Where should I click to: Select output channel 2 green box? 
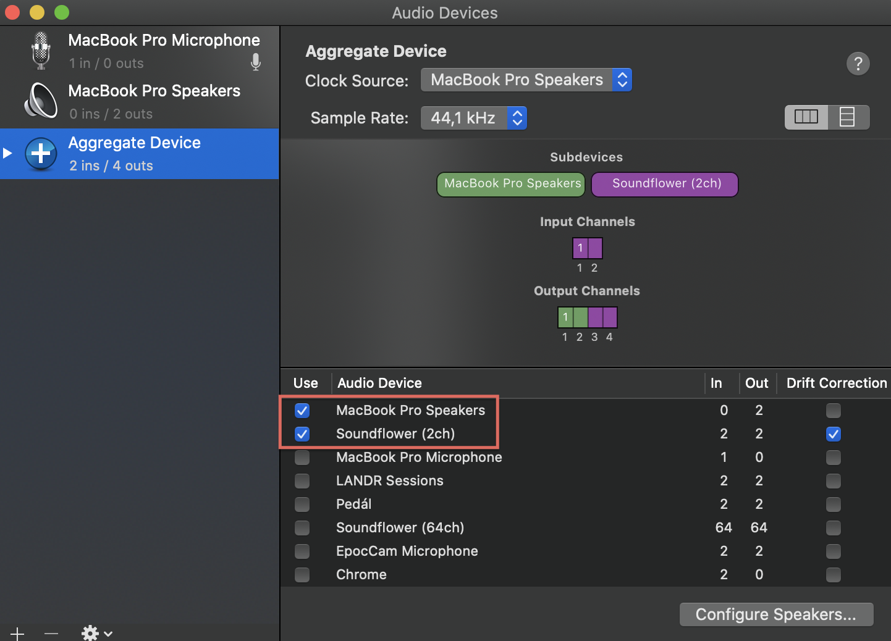pos(580,317)
